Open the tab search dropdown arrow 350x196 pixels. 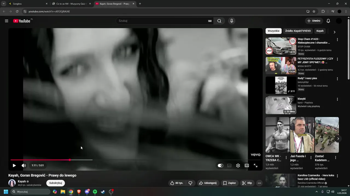point(4,4)
